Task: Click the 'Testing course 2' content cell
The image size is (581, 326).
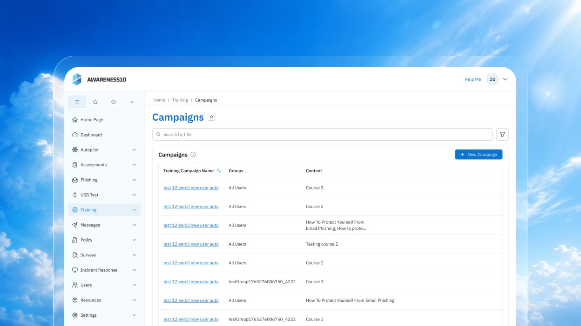Action: (x=322, y=244)
